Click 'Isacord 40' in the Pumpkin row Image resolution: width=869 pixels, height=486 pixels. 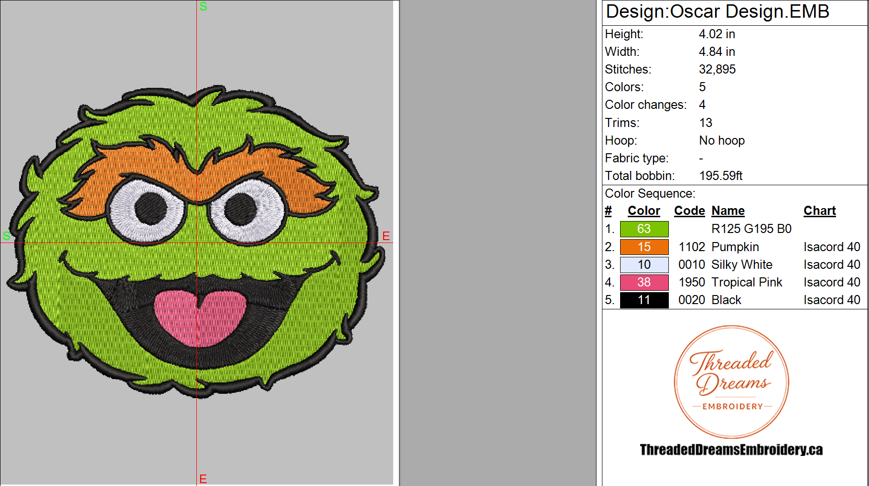click(x=832, y=247)
